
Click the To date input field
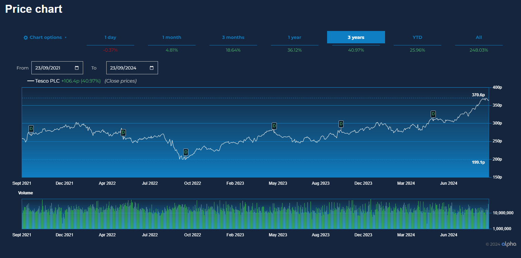[x=132, y=68]
